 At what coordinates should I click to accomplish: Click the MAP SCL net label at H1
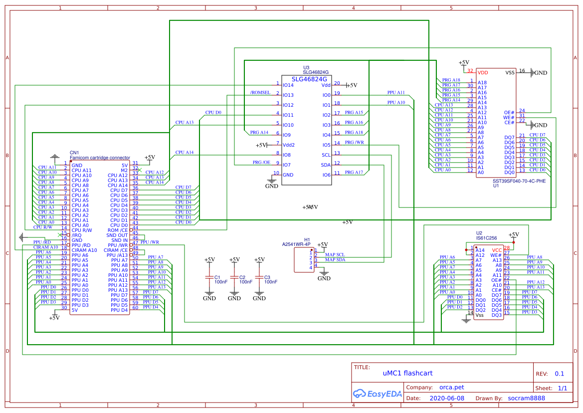[x=335, y=254]
